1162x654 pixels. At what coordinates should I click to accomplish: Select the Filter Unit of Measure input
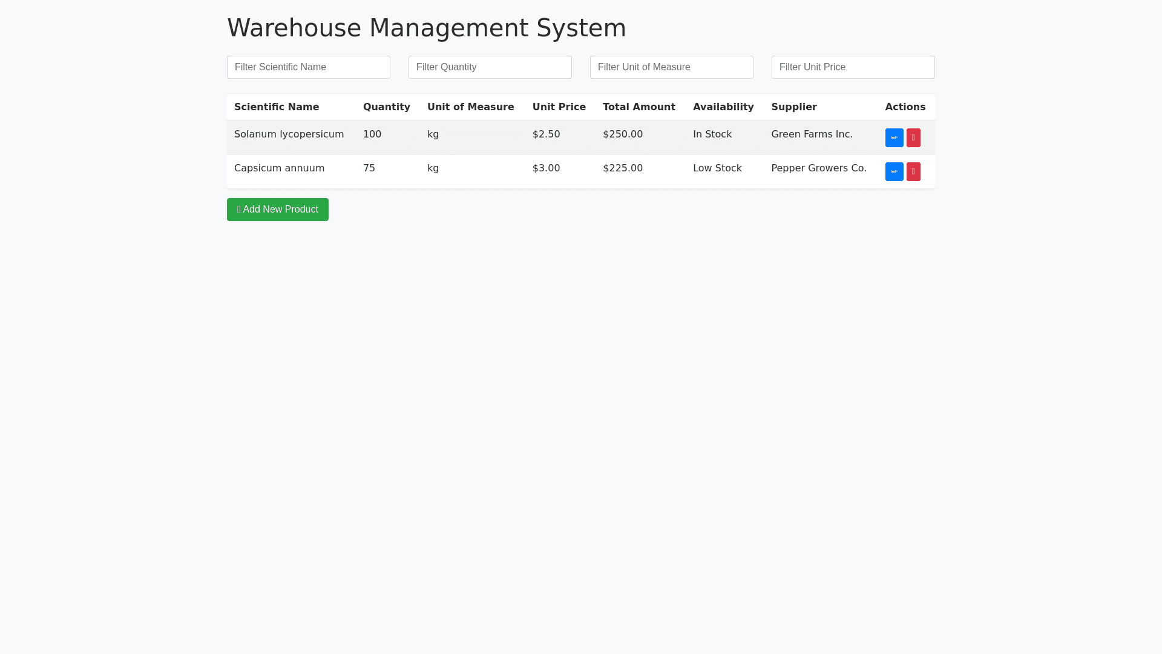click(671, 67)
